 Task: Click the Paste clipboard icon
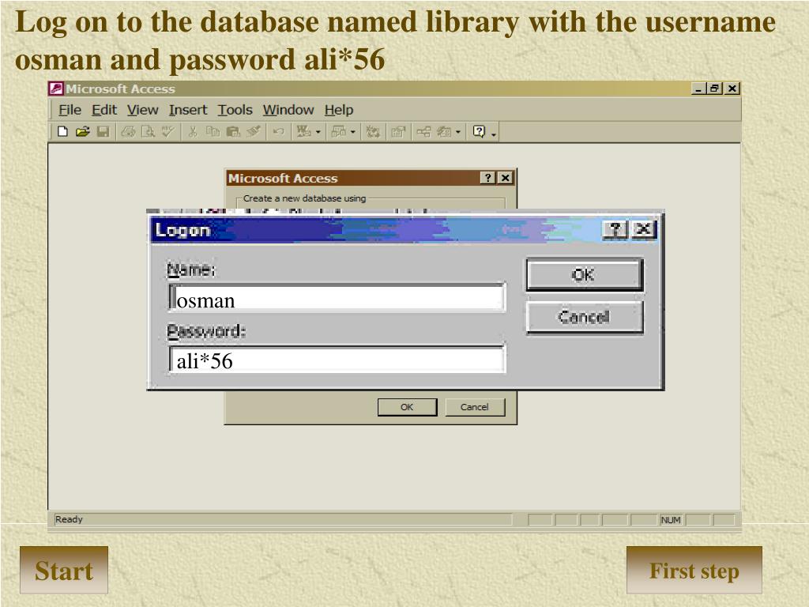[x=233, y=132]
